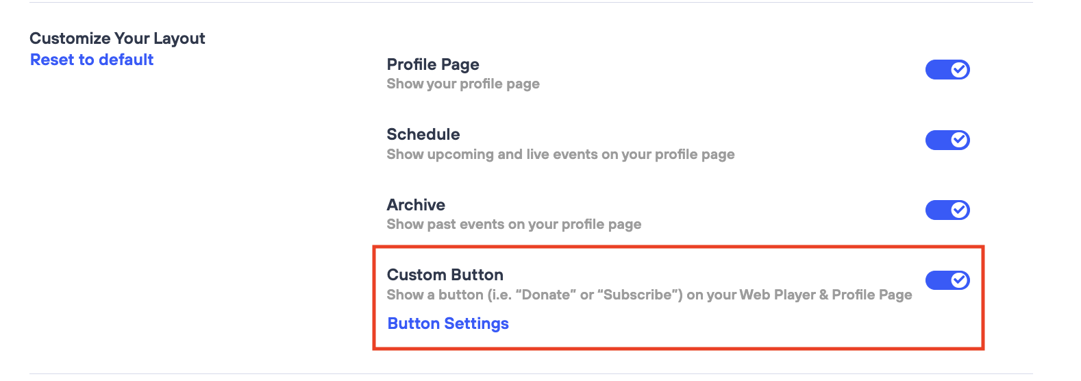Disable the Profile Page toggle

coord(947,70)
